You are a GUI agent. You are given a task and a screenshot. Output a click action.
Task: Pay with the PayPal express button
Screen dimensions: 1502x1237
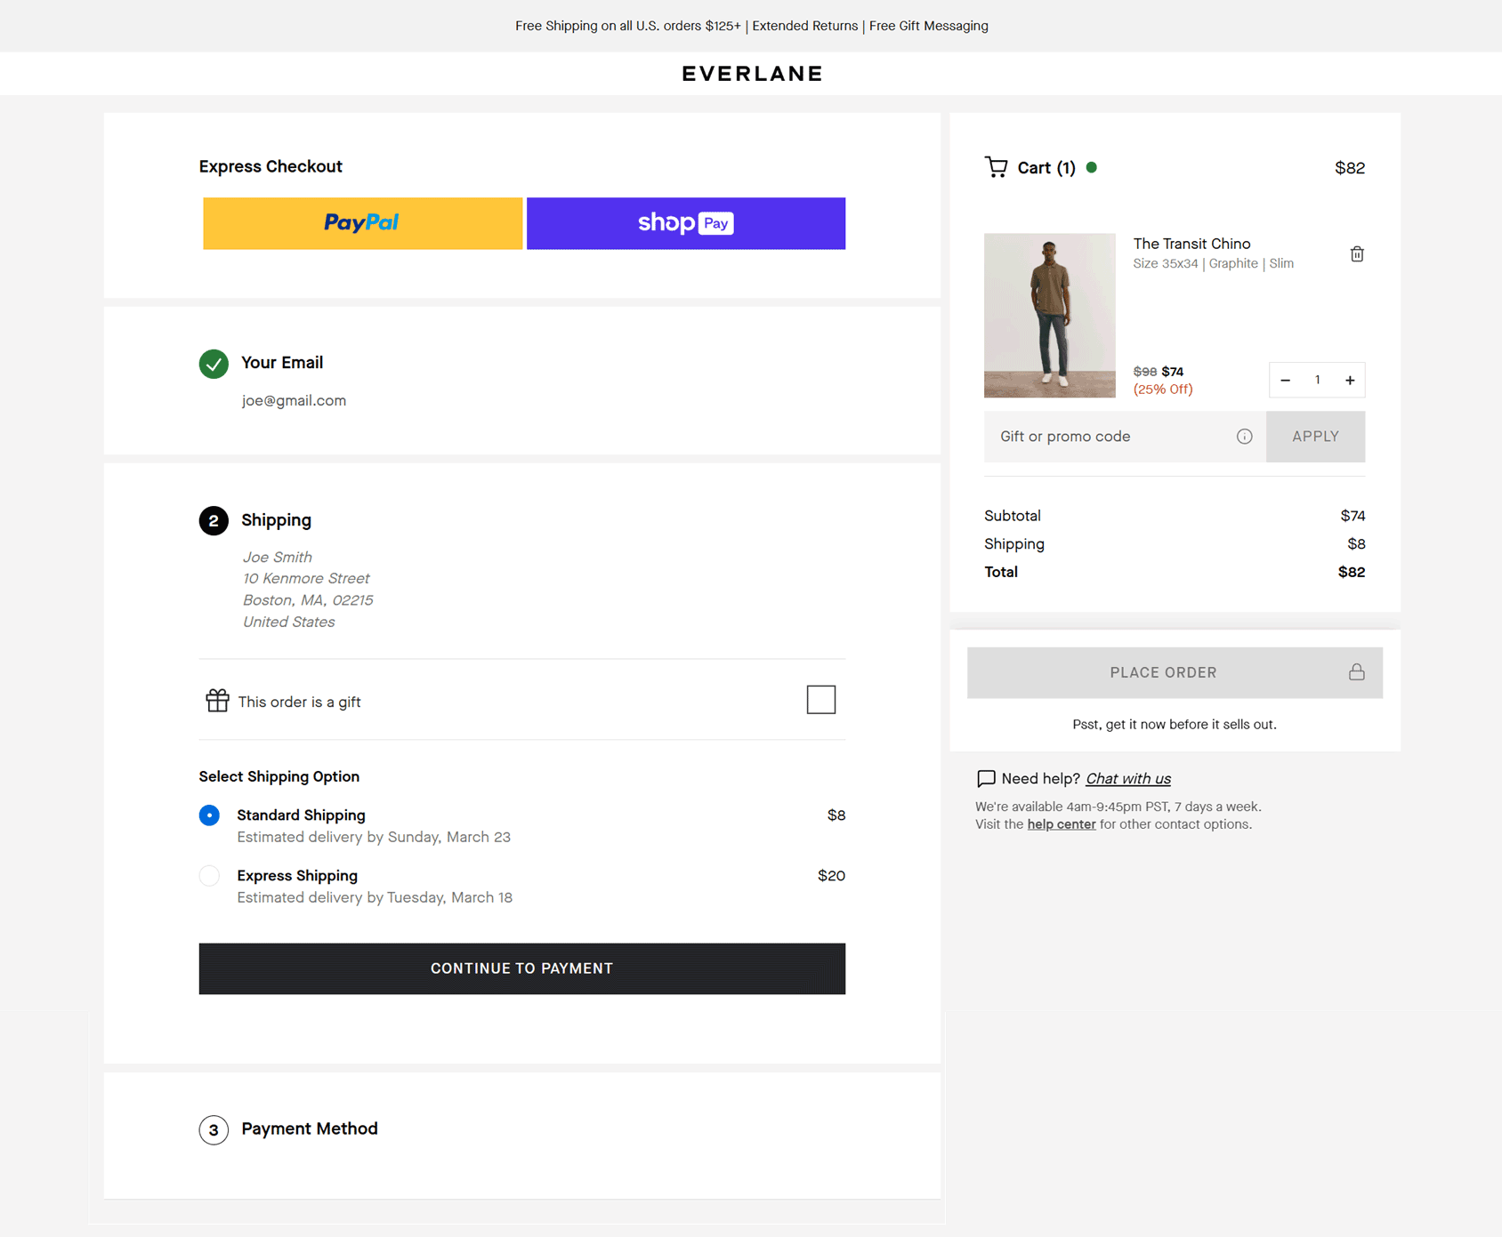362,223
